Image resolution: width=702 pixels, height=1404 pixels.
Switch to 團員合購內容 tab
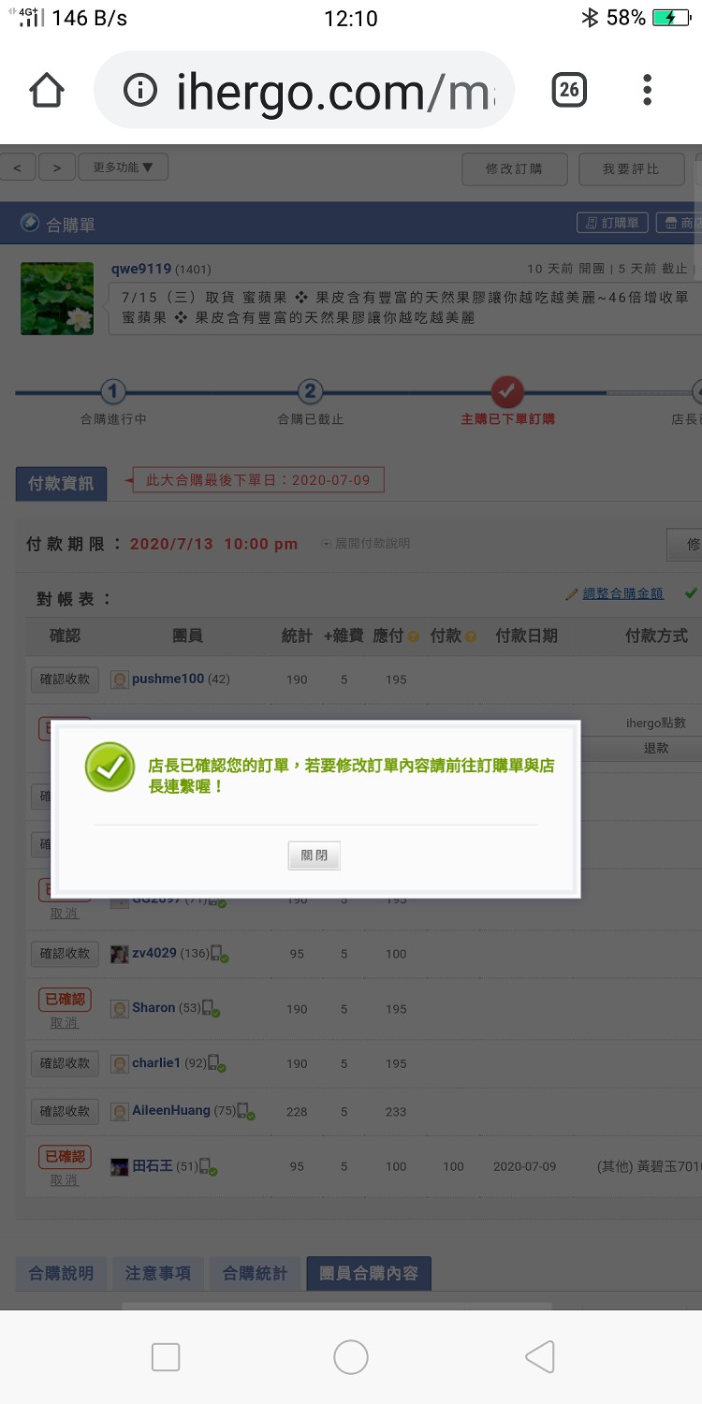369,1273
